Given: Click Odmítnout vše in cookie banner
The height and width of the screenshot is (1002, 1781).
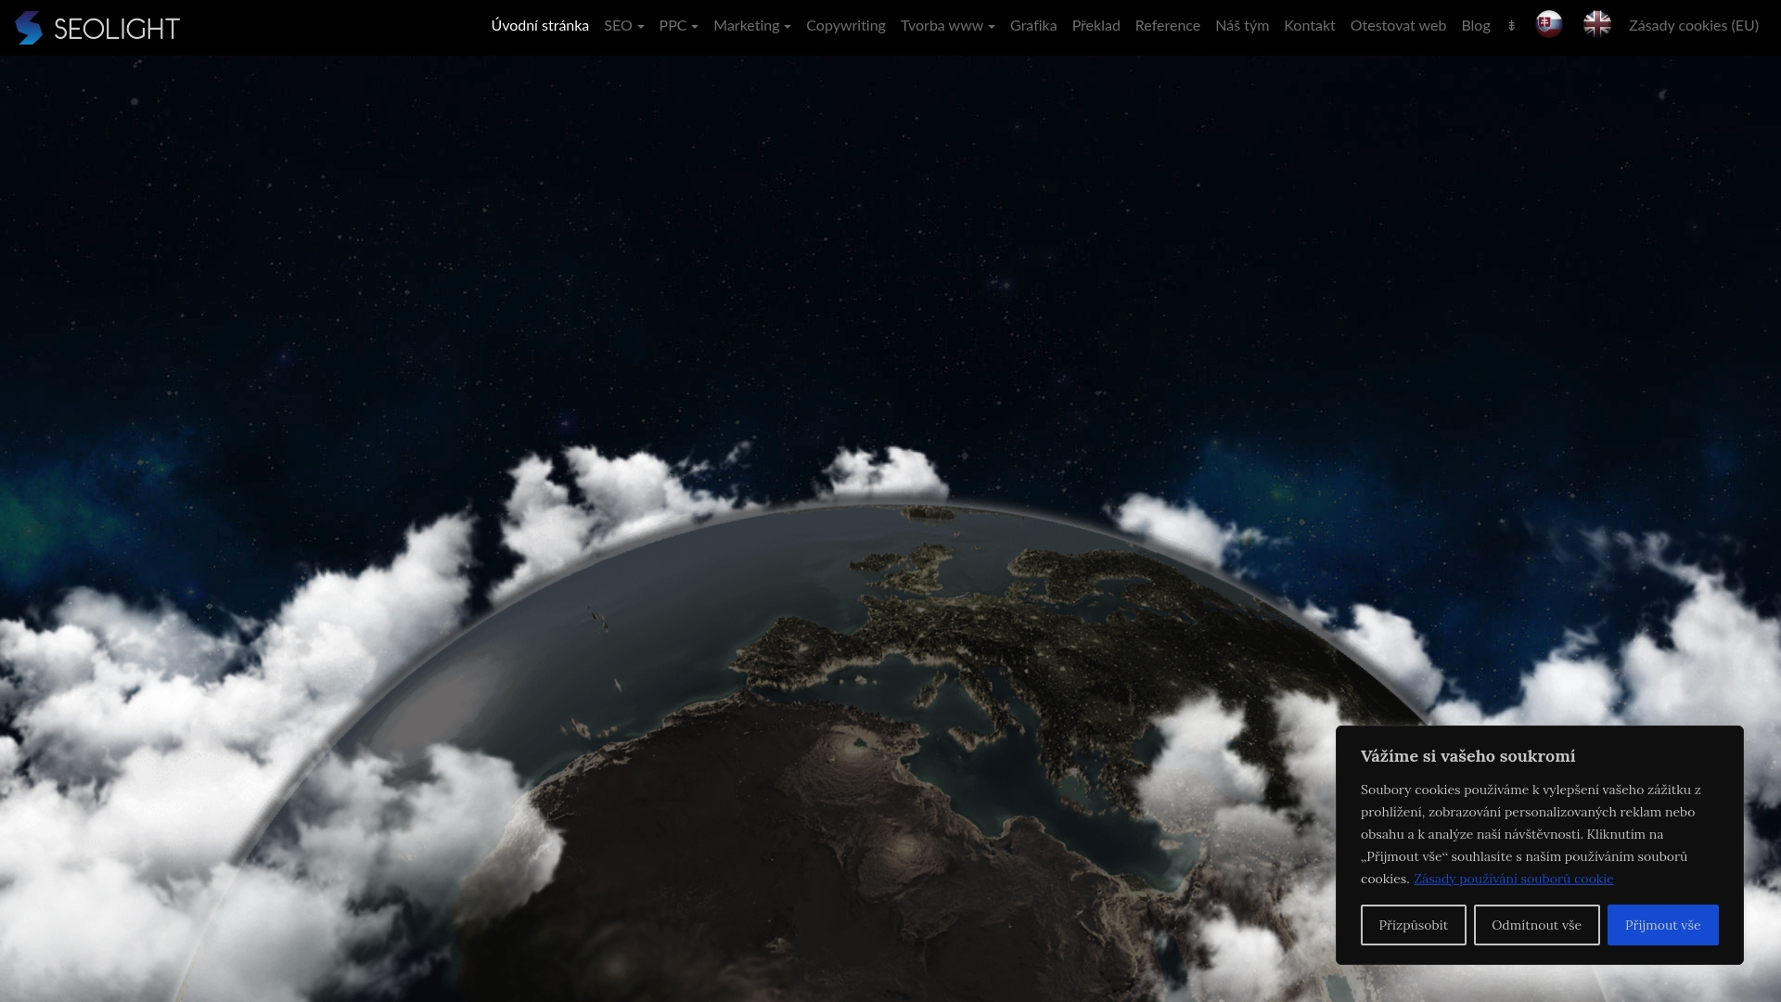Looking at the screenshot, I should click(x=1536, y=925).
